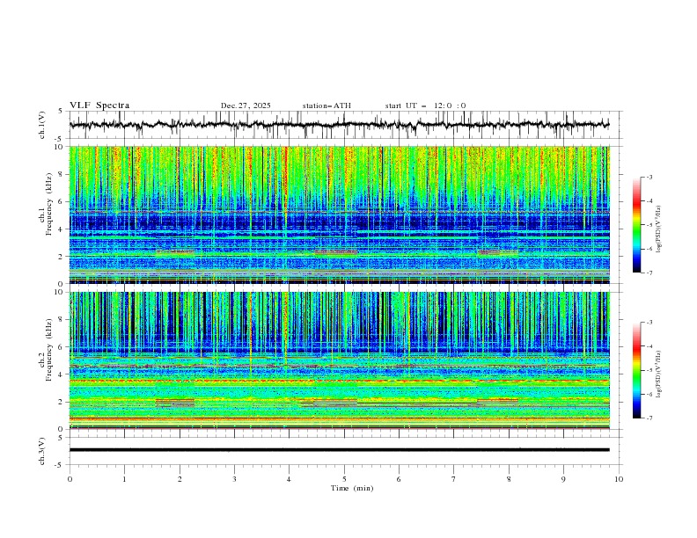
Task: Click the ch.3(V) flat waveform trace
Action: pos(343,449)
